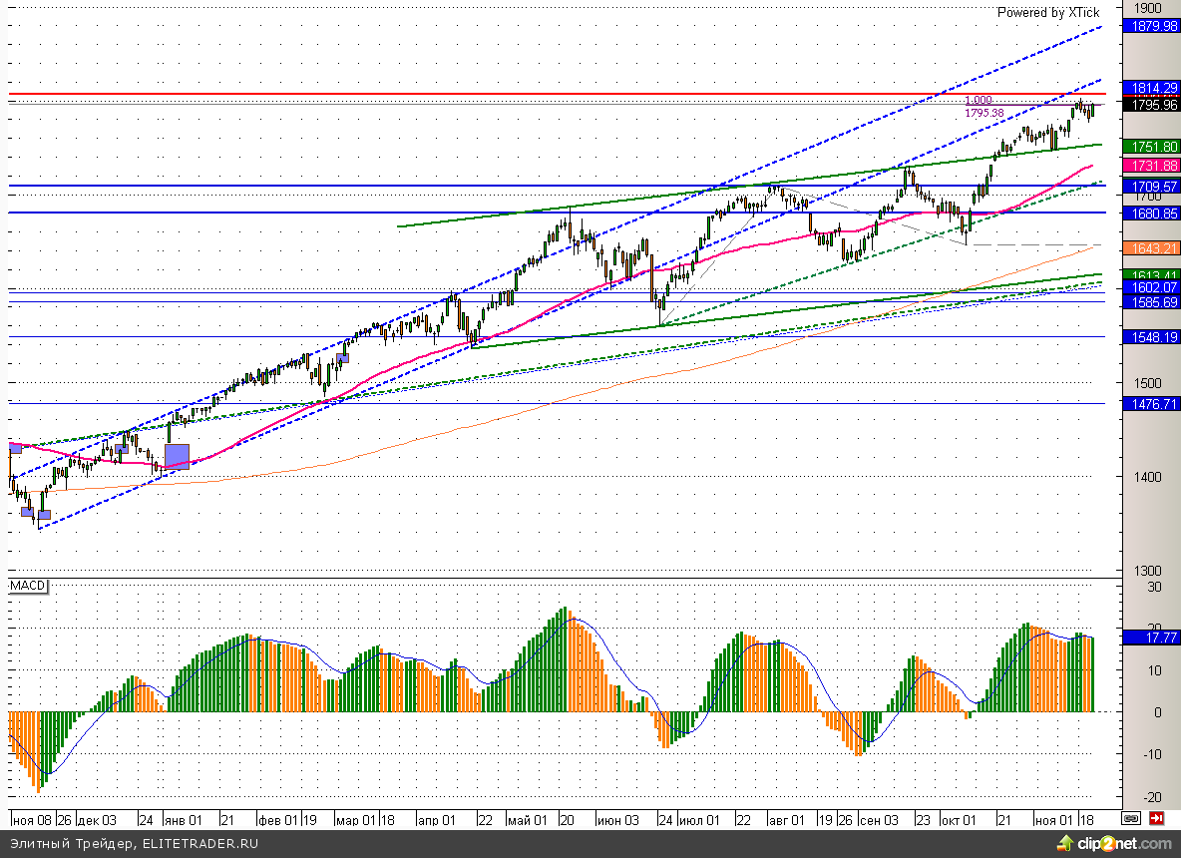Select the 1709.57 level label
Viewport: 1181px width, 858px height.
[x=1151, y=186]
